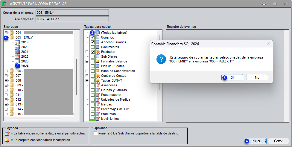Expand the Entidades tree node
Image resolution: width=292 pixels, height=147 pixels.
click(87, 52)
